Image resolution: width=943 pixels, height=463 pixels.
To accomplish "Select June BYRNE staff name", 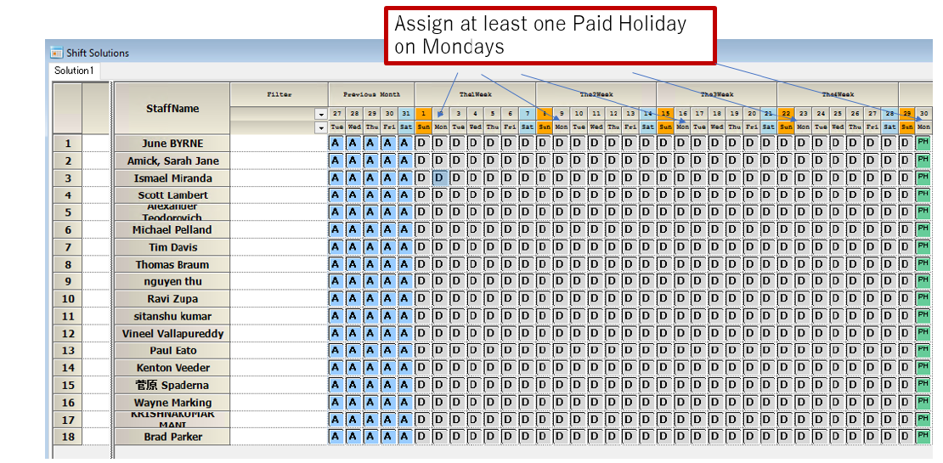I will (172, 143).
